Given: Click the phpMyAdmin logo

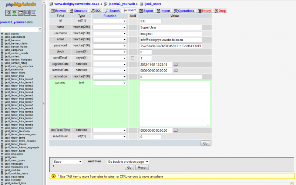Looking at the screenshot, I should [x=21, y=4].
